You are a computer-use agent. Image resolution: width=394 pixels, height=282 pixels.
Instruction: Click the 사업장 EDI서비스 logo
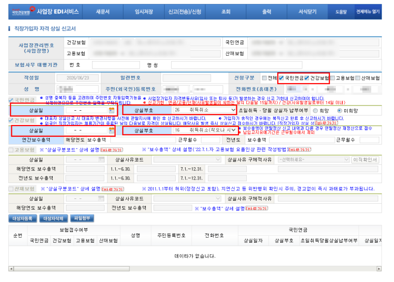[x=45, y=11]
